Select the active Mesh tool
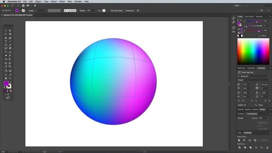The image size is (272, 153). click(6, 56)
